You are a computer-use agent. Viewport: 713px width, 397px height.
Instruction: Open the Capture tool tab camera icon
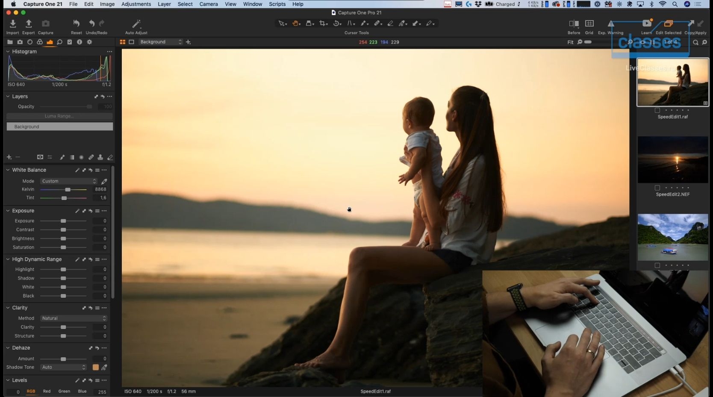point(20,42)
